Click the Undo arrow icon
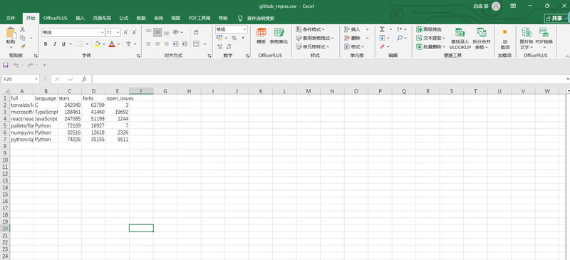This screenshot has width=570, height=260. (16, 65)
